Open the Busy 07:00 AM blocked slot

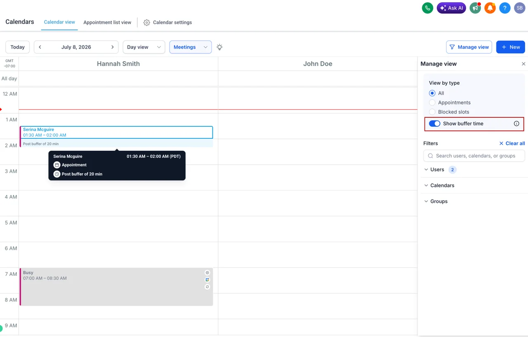coord(117,287)
